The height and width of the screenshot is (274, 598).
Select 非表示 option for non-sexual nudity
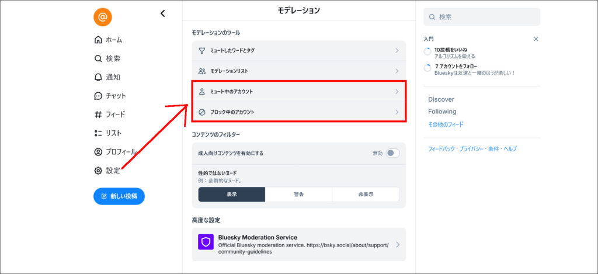click(x=366, y=195)
